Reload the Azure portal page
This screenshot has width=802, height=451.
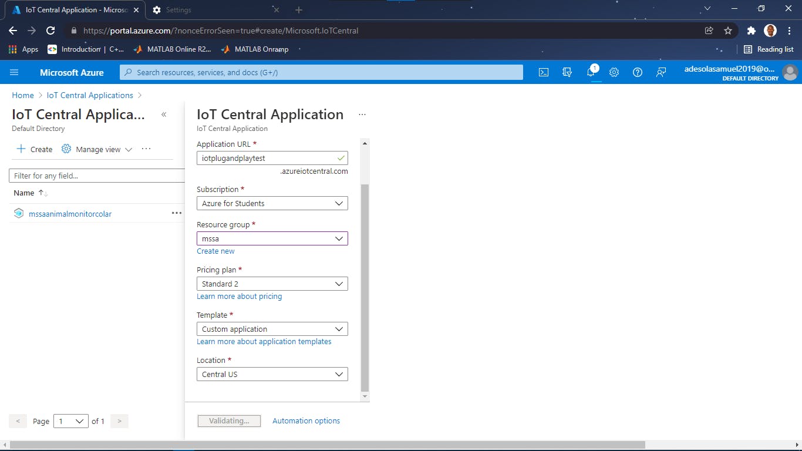pyautogui.click(x=50, y=31)
